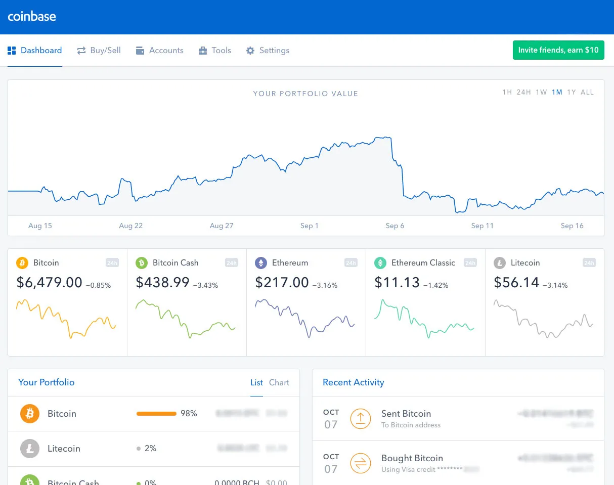Viewport: 614px width, 485px height.
Task: Click the Dashboard grid icon
Action: pos(12,51)
